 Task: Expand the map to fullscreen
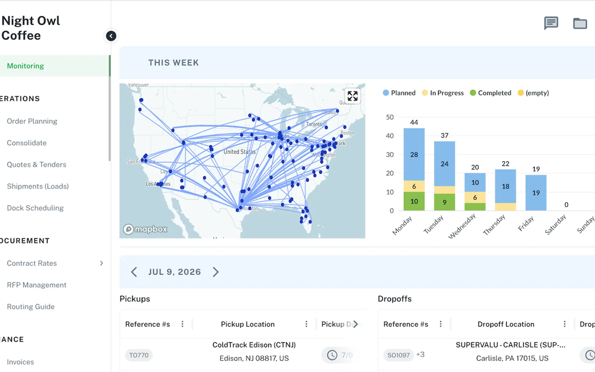[353, 96]
